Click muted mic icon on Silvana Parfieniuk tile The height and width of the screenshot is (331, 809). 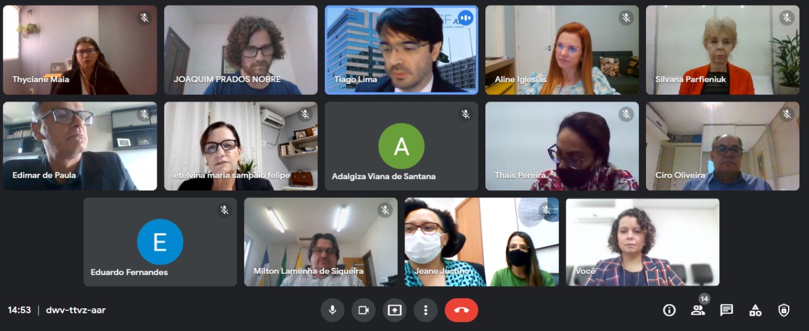(787, 18)
